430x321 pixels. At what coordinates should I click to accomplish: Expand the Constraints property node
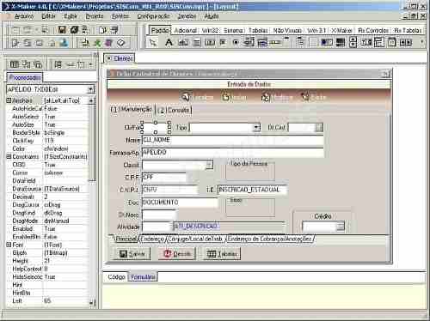9,156
